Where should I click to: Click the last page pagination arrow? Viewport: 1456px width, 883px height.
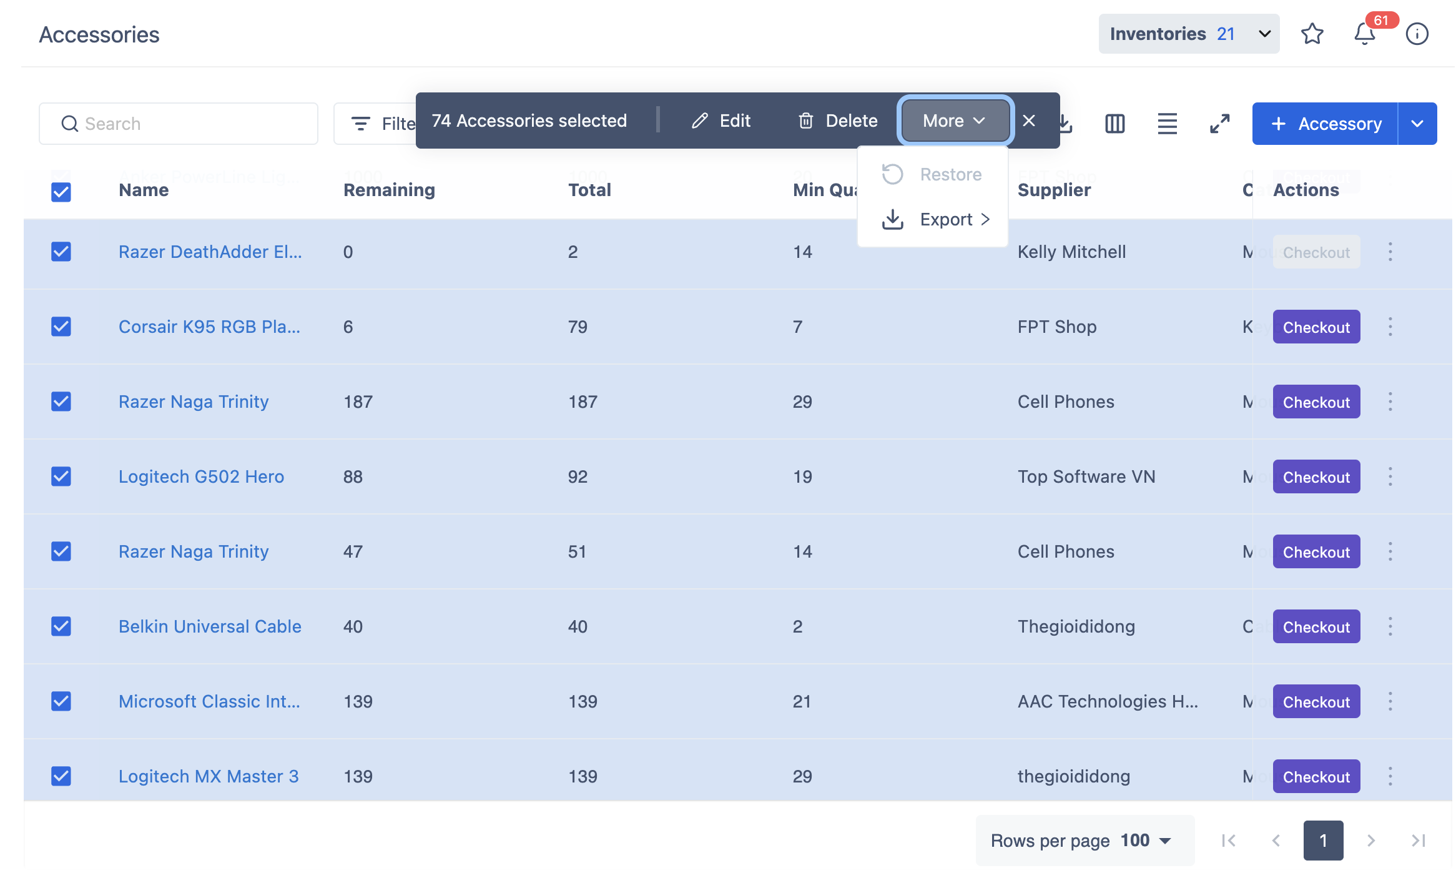click(1418, 841)
